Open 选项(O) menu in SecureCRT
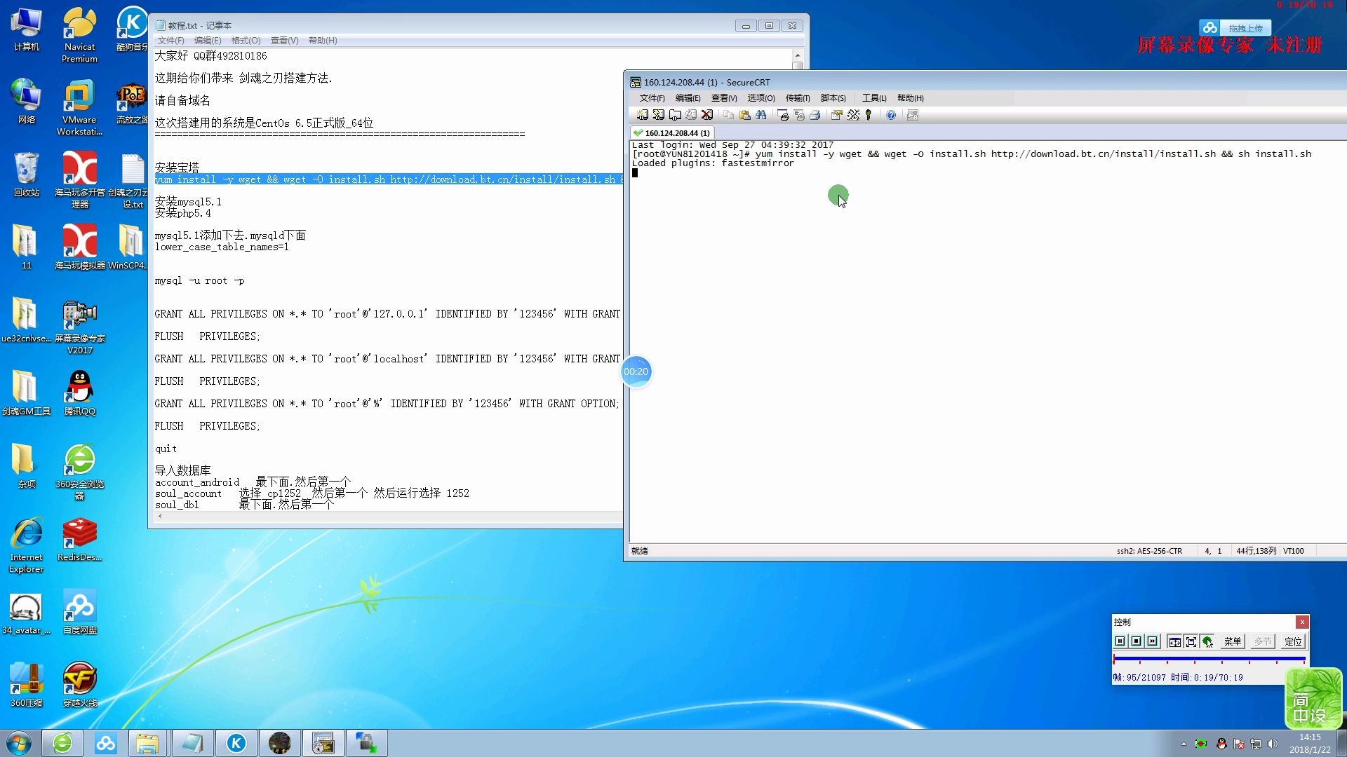The height and width of the screenshot is (757, 1347). pos(761,98)
